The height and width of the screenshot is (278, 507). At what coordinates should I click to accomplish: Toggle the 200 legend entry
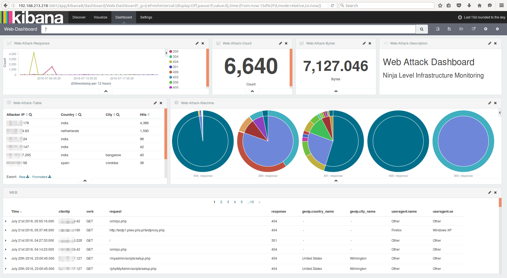pyautogui.click(x=175, y=51)
